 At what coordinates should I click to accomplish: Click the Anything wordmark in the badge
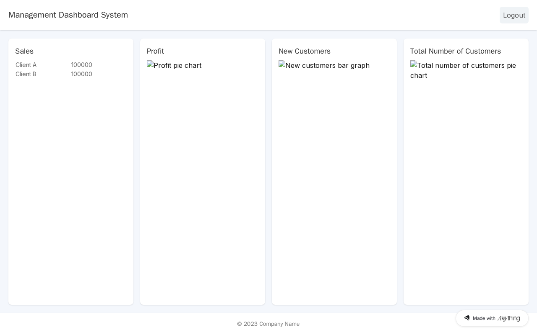coord(508,318)
